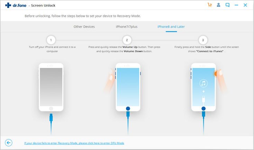Open the feedback chat icon
This screenshot has height=150, width=254.
click(227, 5)
